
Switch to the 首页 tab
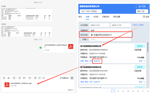click(80, 17)
